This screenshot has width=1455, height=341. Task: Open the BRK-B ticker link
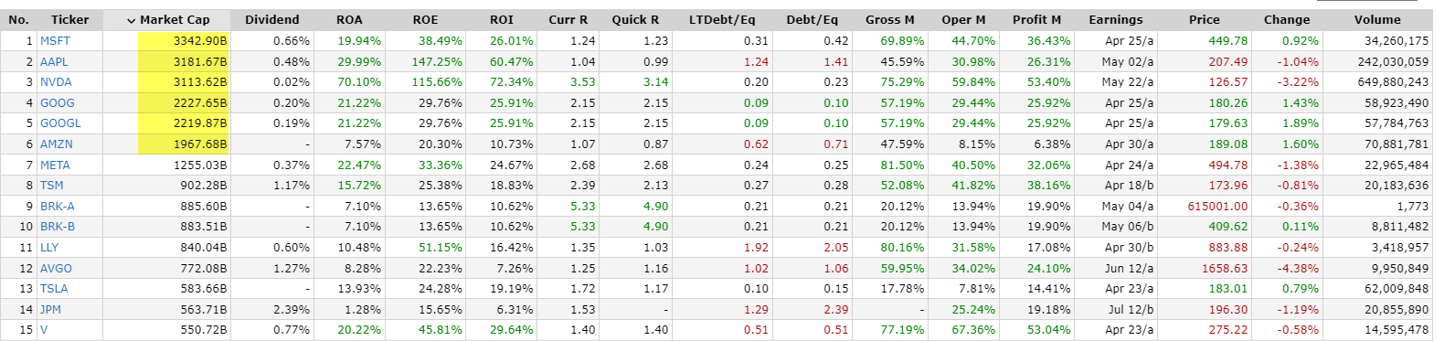pos(58,227)
